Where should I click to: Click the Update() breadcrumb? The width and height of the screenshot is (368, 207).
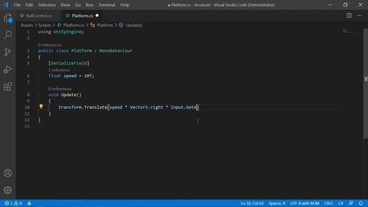134,25
